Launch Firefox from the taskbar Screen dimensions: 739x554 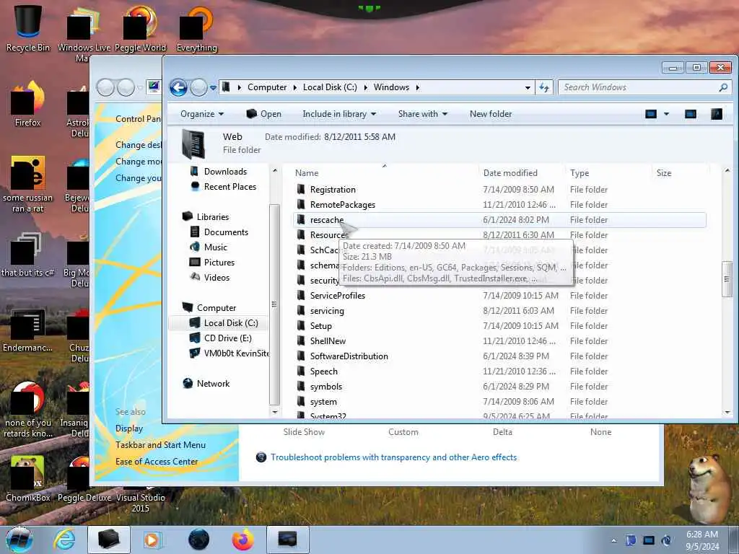[242, 540]
